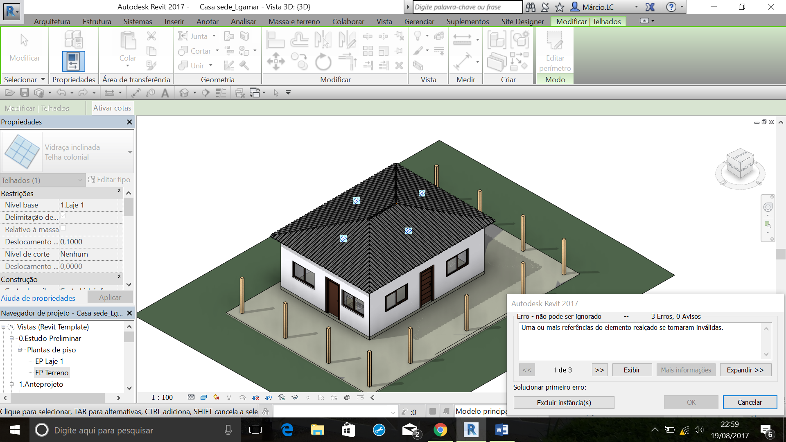Click the Expandir >> button
786x442 pixels.
(745, 370)
